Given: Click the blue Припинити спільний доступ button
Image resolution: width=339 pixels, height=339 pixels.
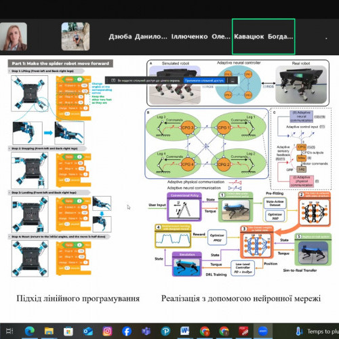Looking at the screenshot, I should pyautogui.click(x=204, y=81).
